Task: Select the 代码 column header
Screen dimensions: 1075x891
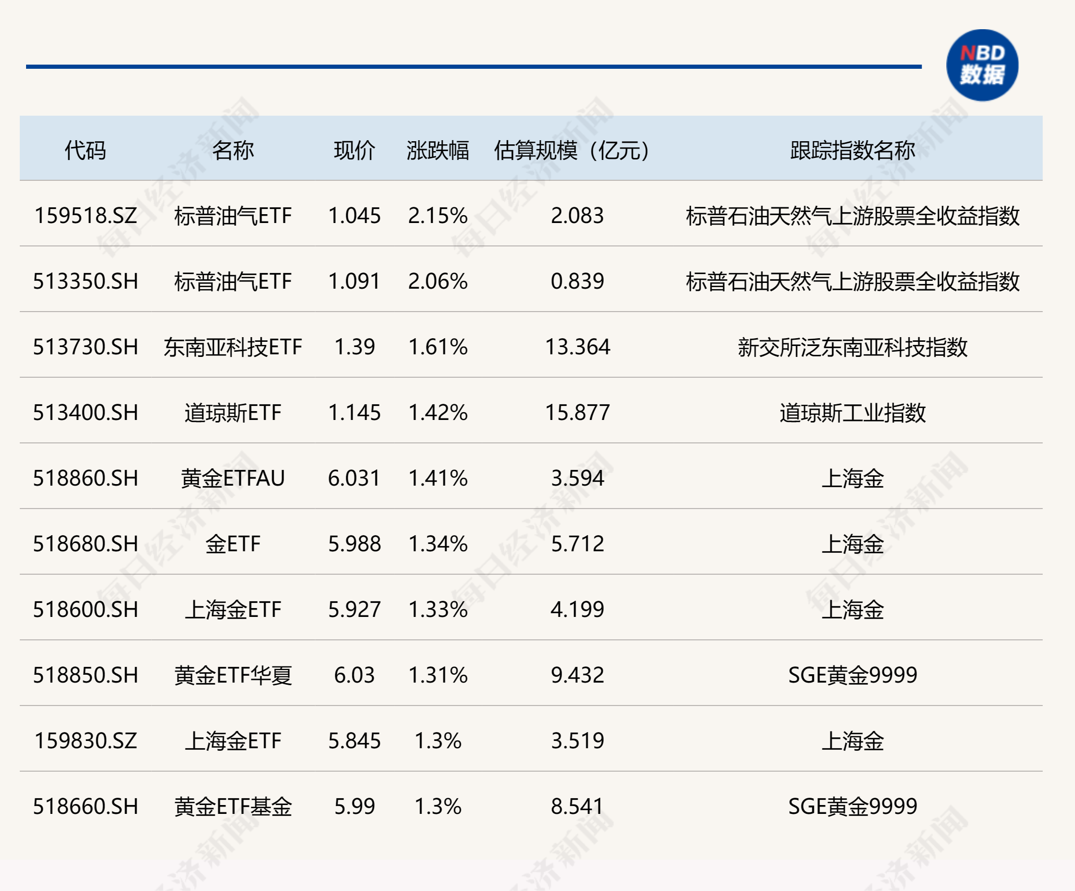Action: [x=85, y=151]
